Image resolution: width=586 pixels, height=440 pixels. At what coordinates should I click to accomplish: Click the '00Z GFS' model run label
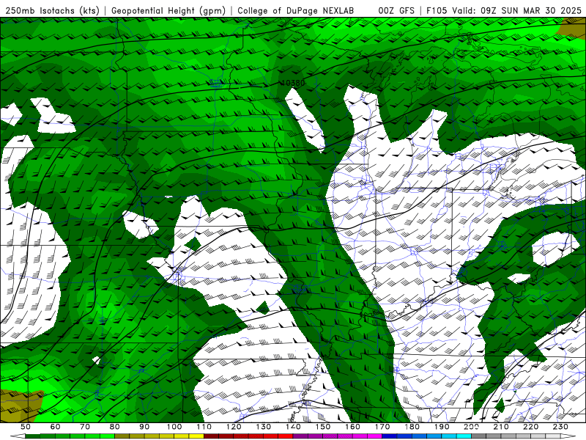click(x=396, y=11)
